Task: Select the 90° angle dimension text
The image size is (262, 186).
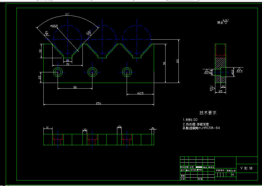Action: pos(67,14)
